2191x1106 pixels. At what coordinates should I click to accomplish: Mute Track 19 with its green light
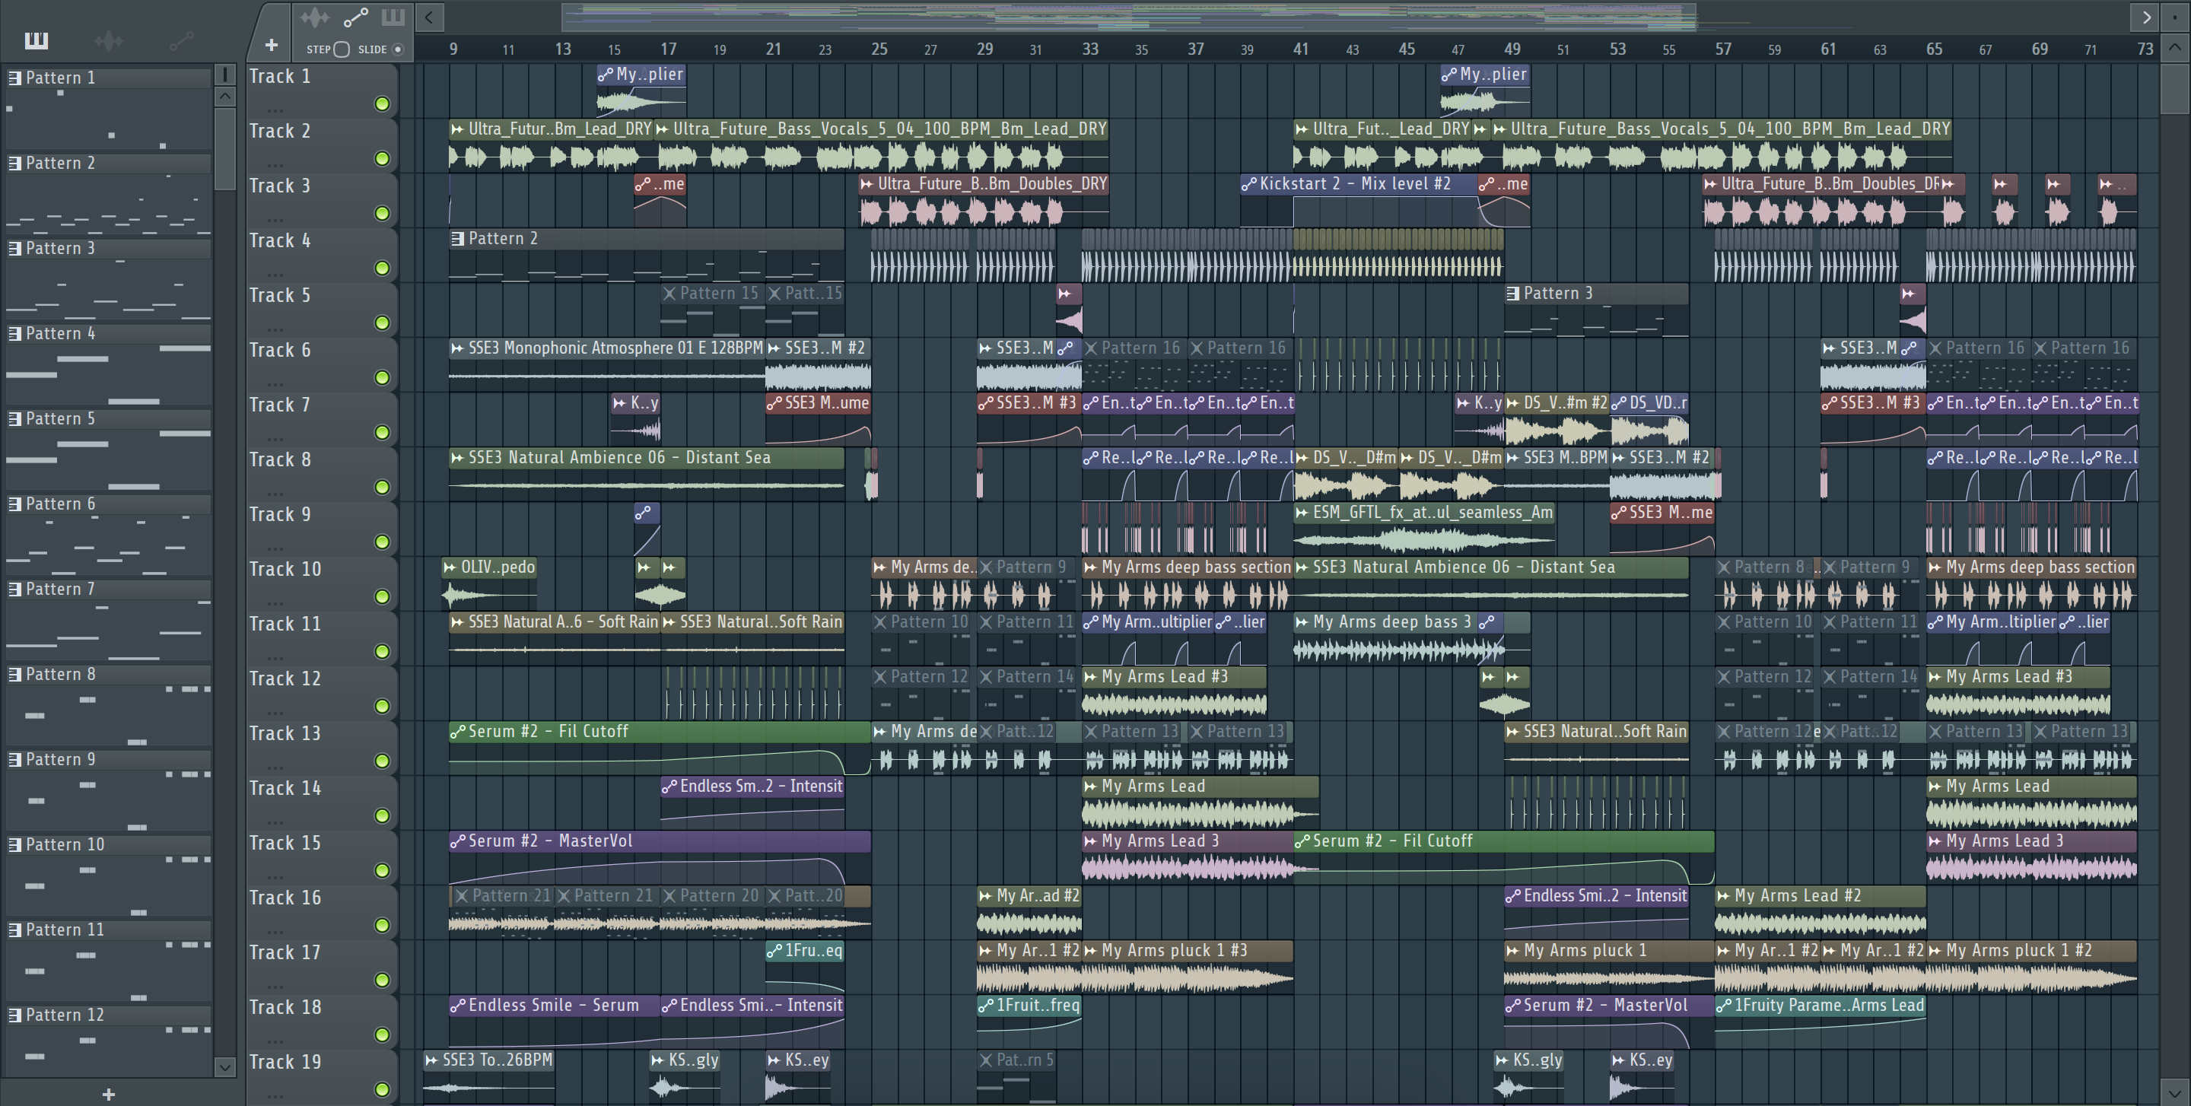pos(383,1089)
